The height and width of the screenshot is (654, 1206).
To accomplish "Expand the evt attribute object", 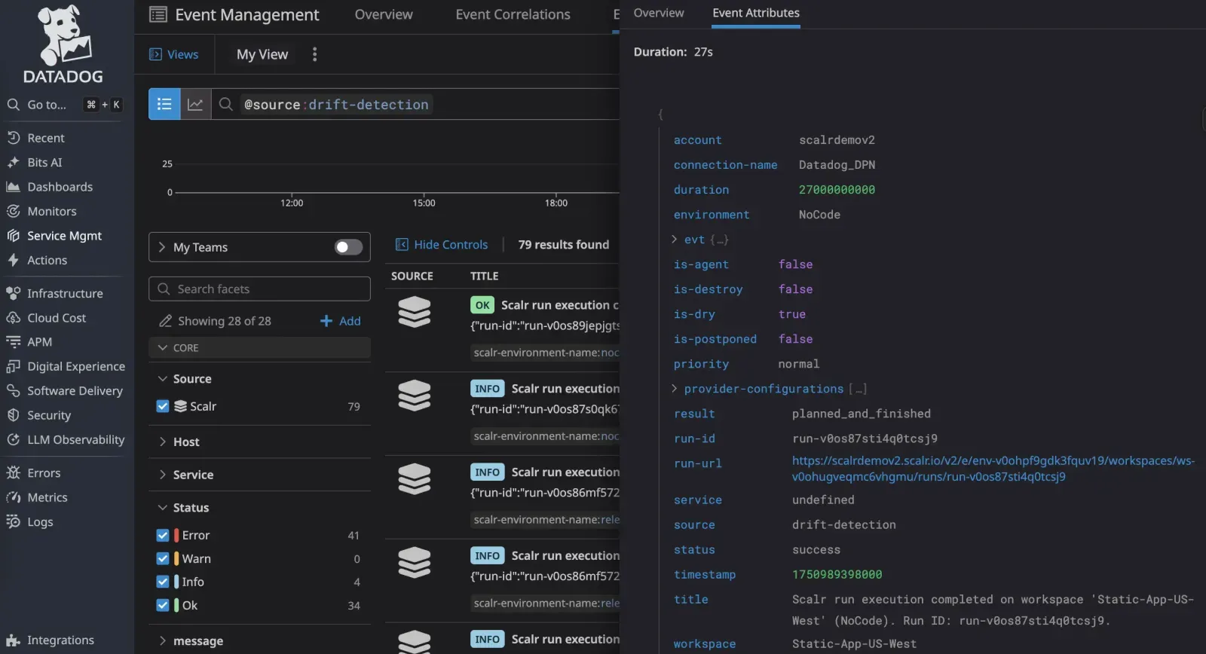I will tap(675, 240).
